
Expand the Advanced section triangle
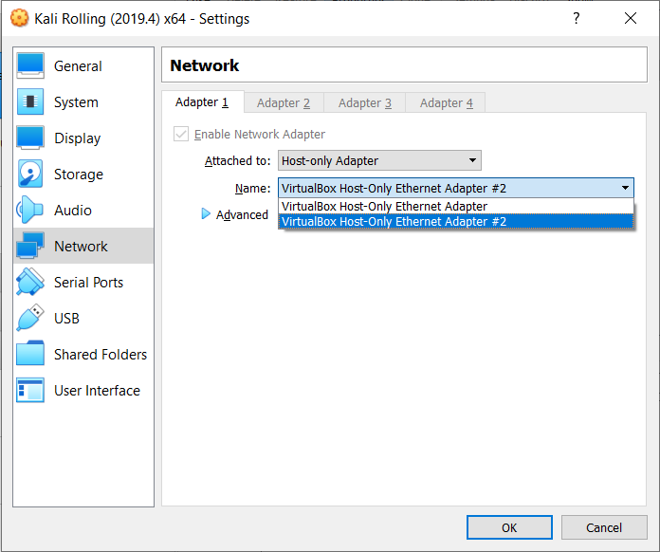coord(206,214)
